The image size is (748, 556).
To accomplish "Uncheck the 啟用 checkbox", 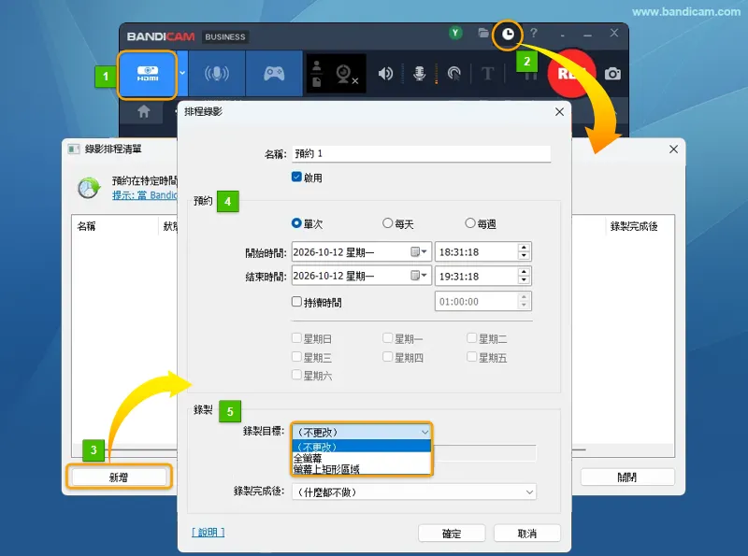I will click(x=296, y=177).
